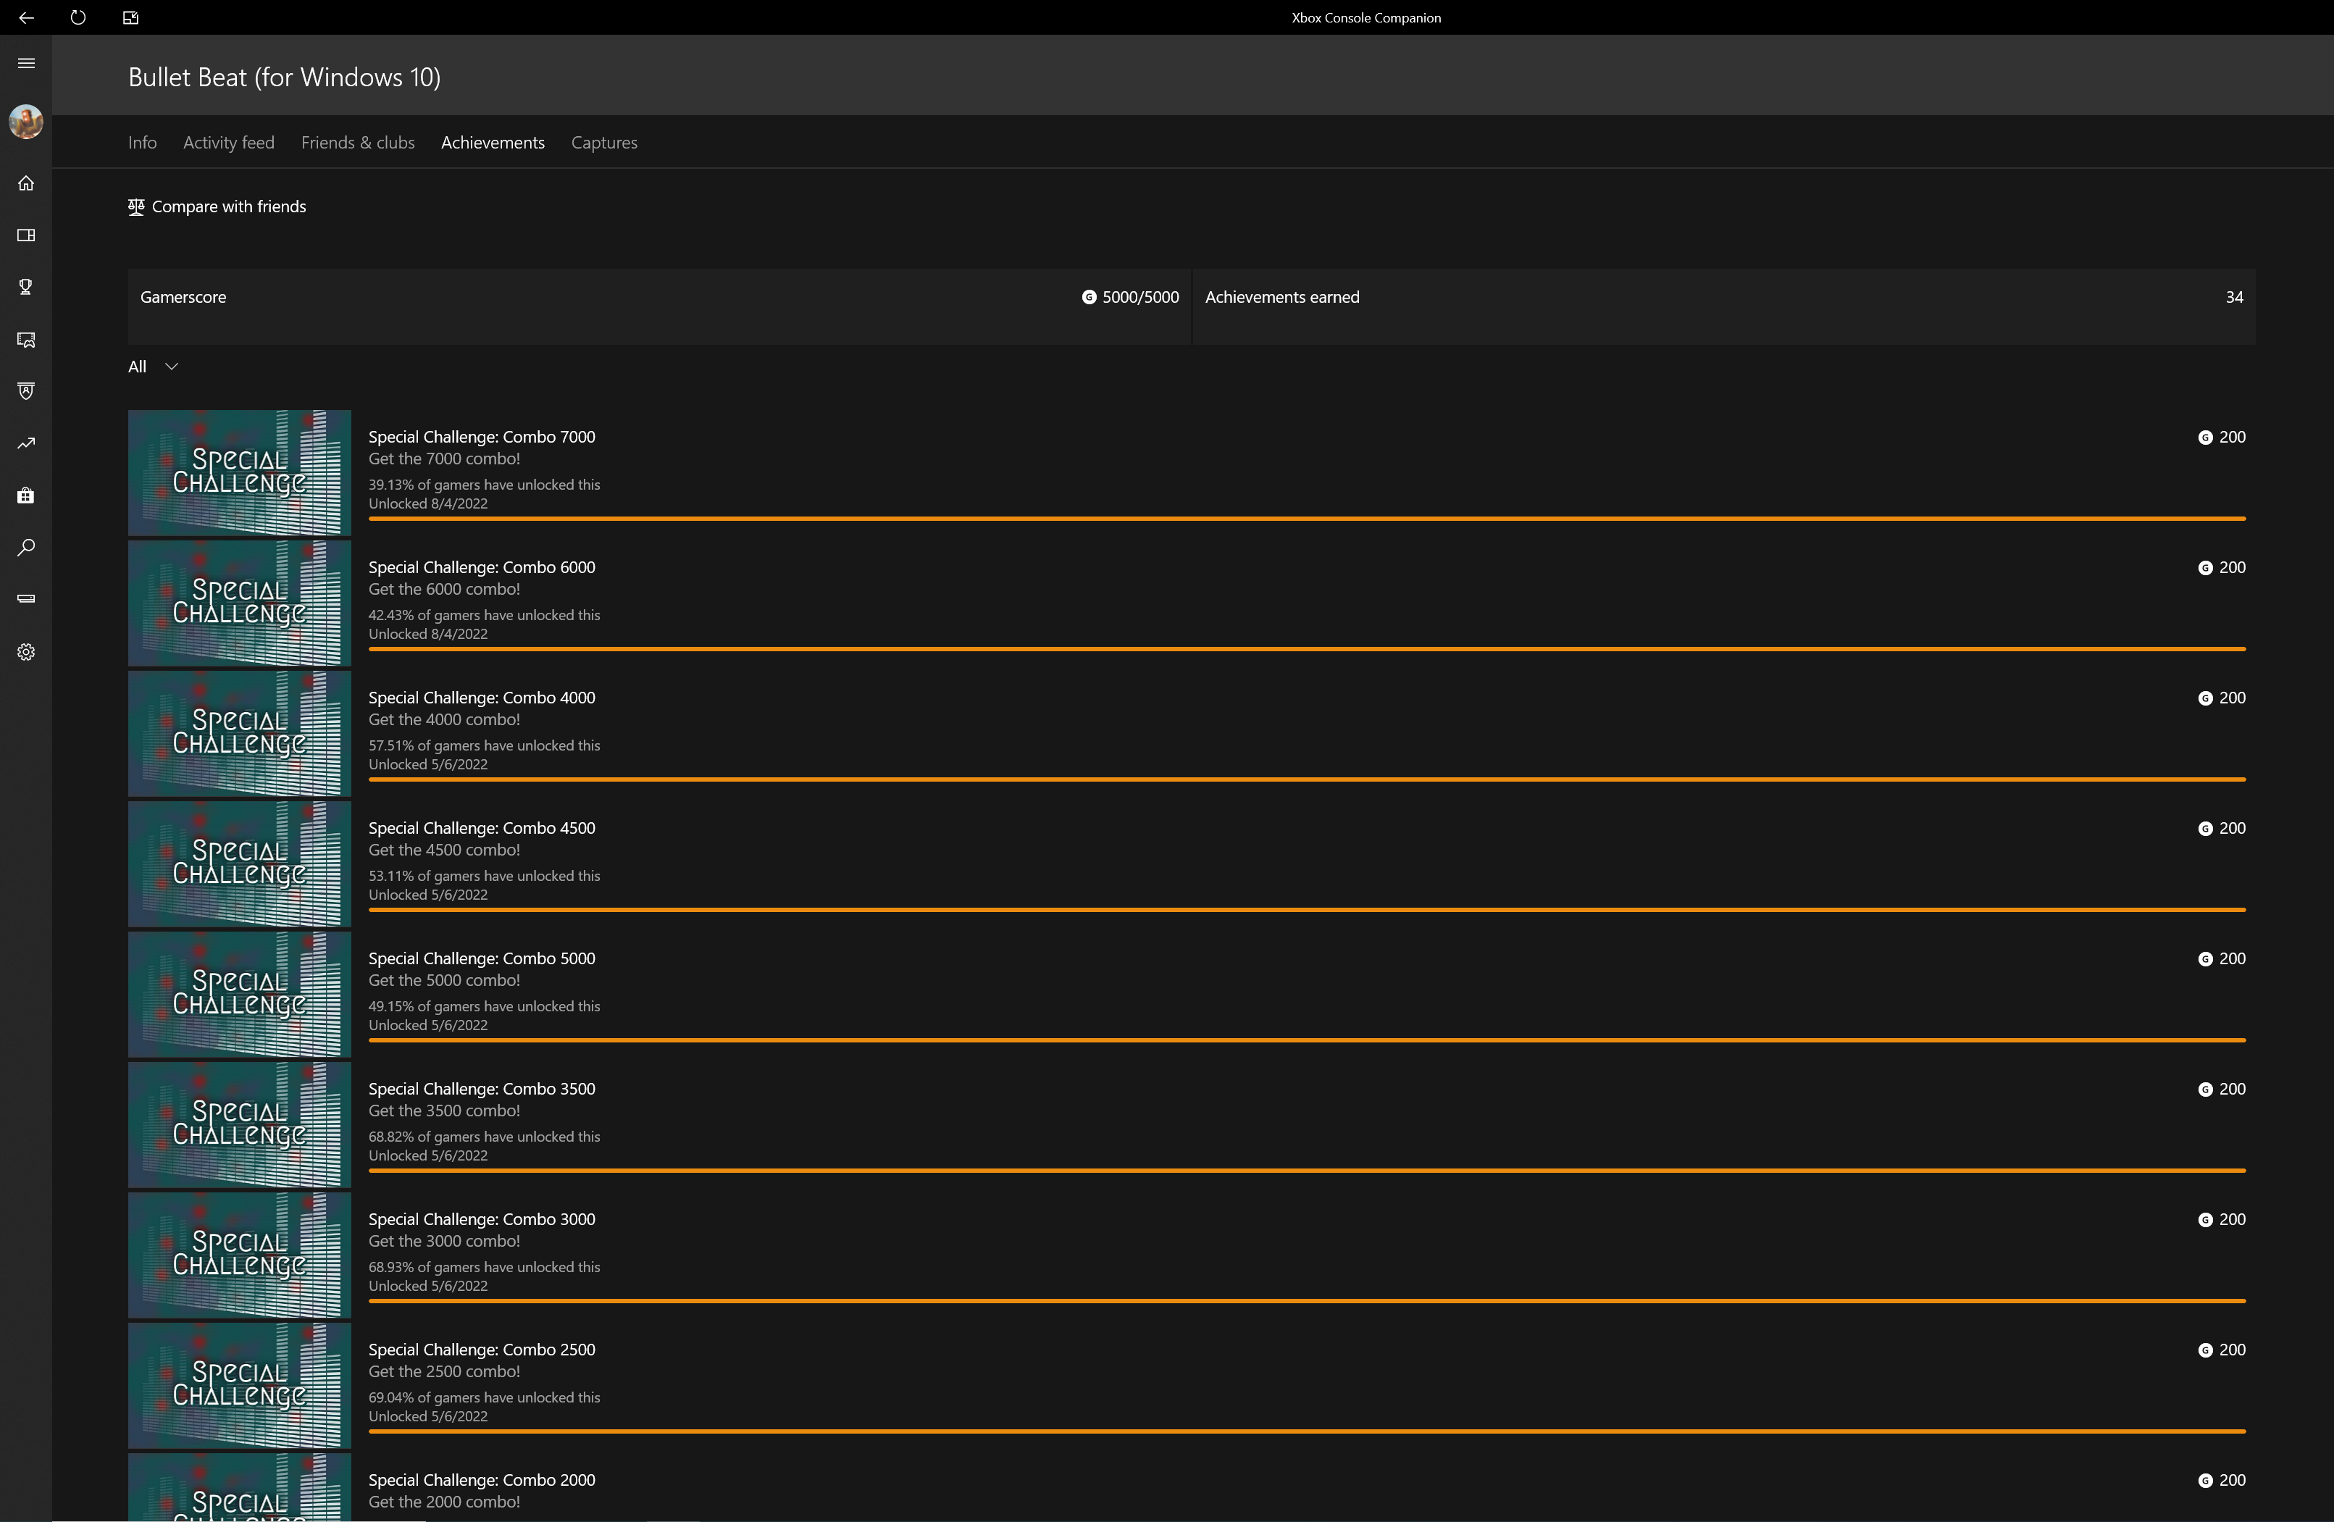
Task: Expand the All filter dropdown
Action: tap(153, 367)
